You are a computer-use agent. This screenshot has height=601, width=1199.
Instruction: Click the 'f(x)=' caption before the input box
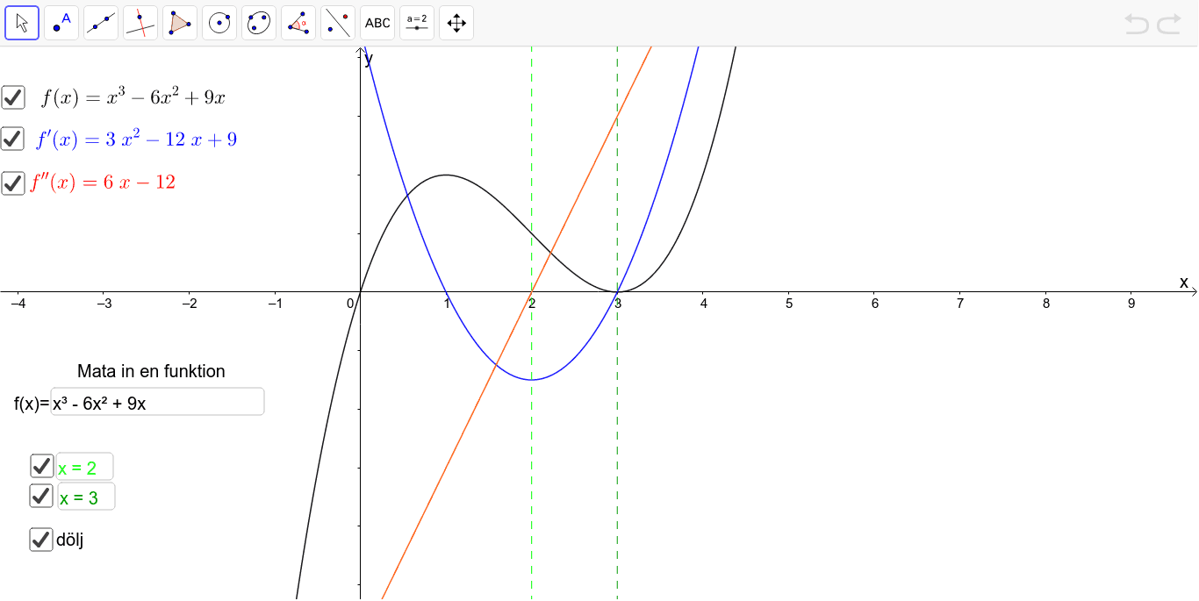[32, 404]
